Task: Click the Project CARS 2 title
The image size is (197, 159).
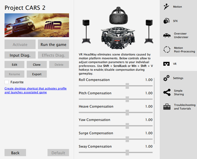Action: [25, 8]
